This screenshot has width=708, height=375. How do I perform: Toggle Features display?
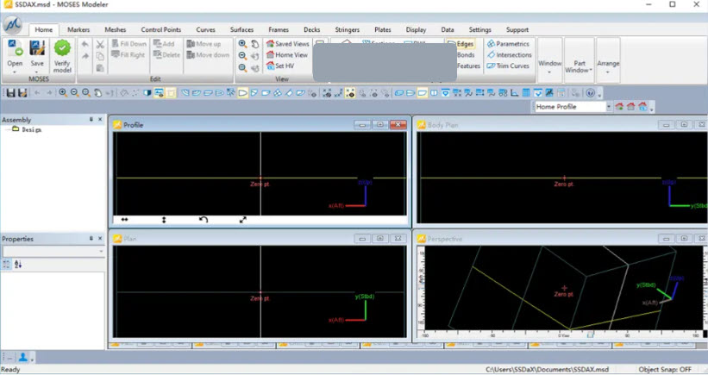[x=468, y=66]
